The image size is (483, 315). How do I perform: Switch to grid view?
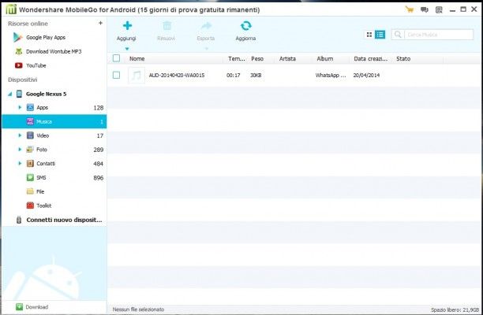click(x=369, y=35)
